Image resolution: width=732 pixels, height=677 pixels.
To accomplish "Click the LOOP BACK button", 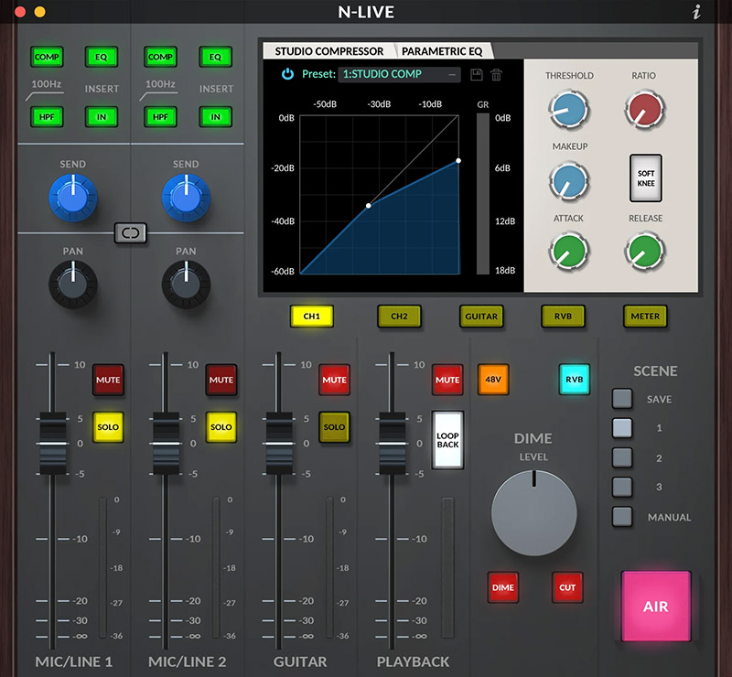I will tap(447, 439).
